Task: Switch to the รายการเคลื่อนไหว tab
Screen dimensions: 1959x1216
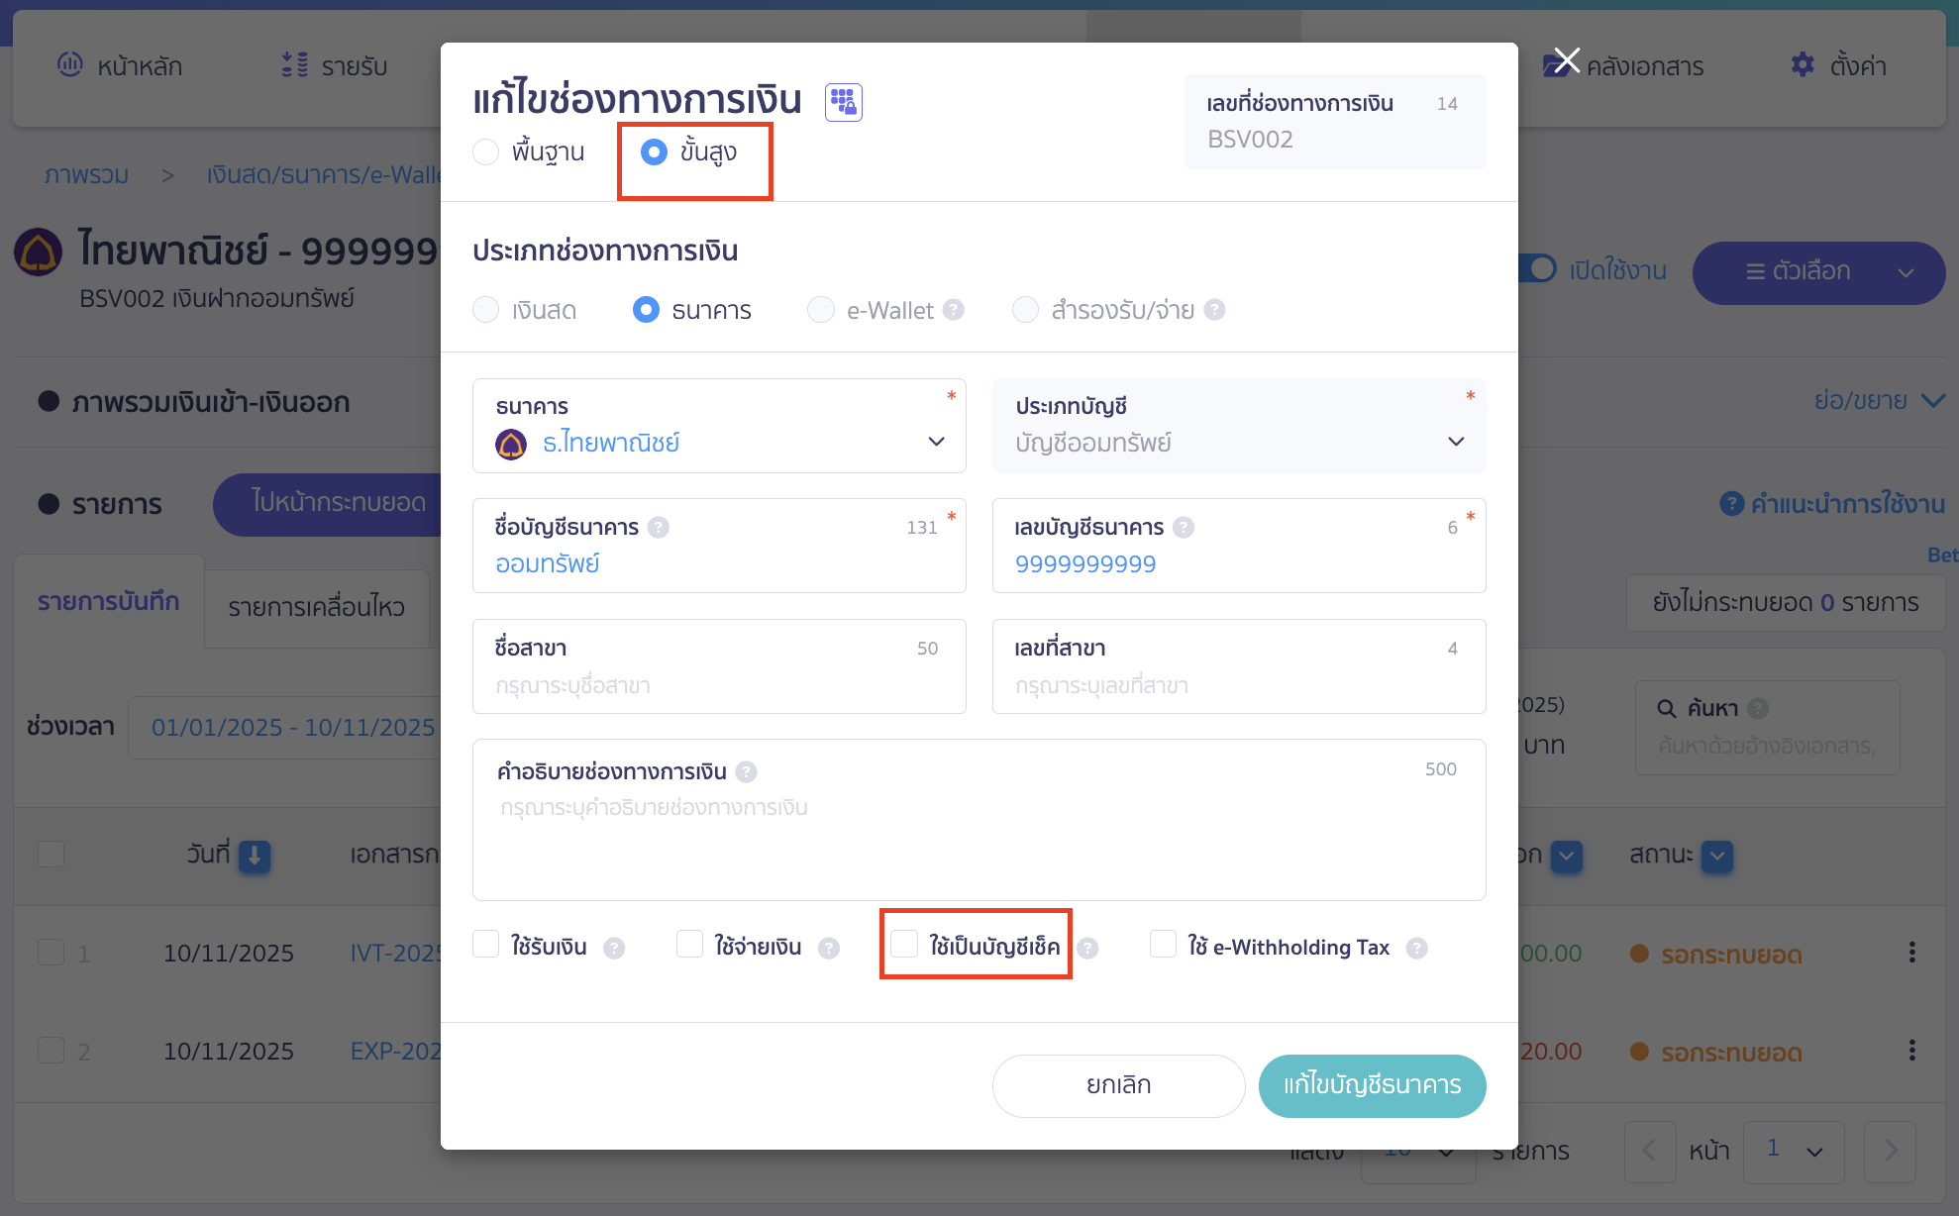Action: click(316, 607)
